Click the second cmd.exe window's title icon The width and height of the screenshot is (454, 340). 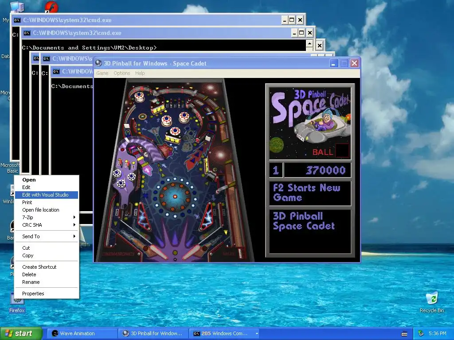click(27, 33)
